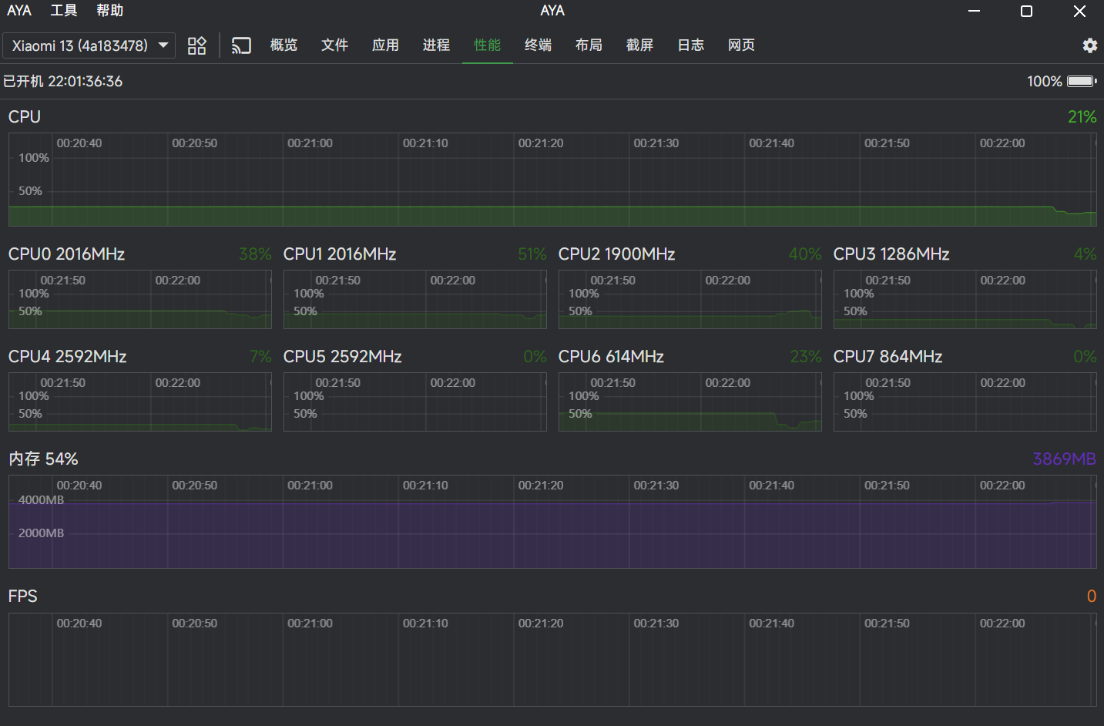
Task: Open the 帮助 menu
Action: 109,11
